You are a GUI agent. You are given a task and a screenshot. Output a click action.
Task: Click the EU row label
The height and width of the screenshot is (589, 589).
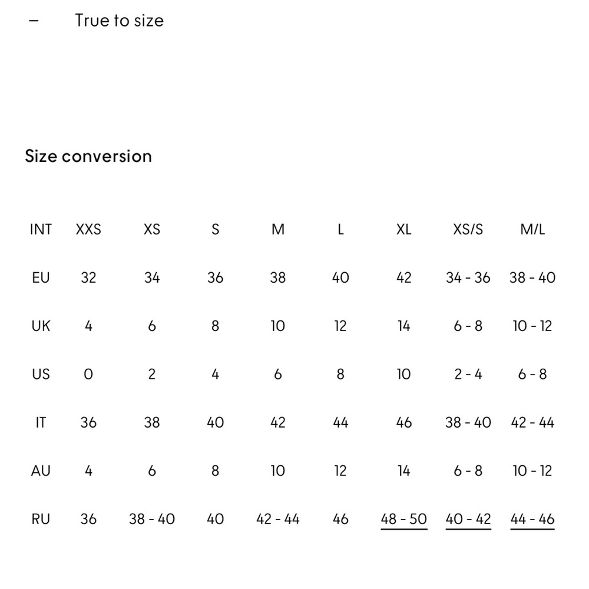(41, 277)
